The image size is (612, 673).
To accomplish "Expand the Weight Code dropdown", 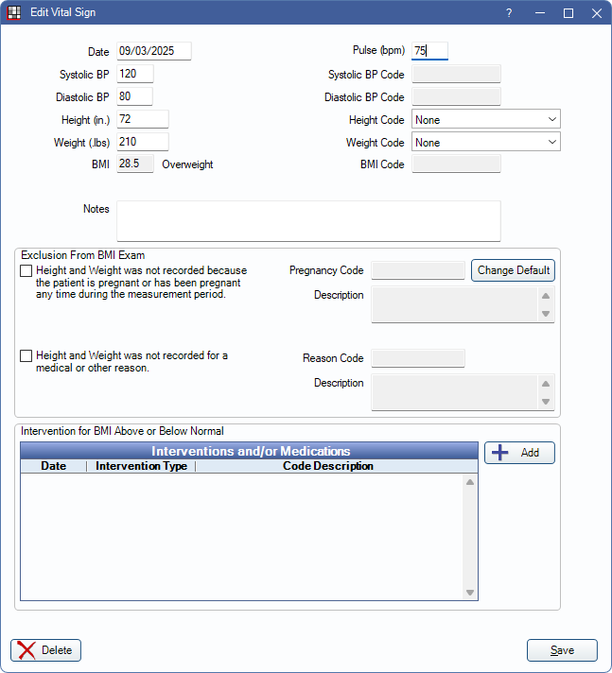I will click(485, 143).
